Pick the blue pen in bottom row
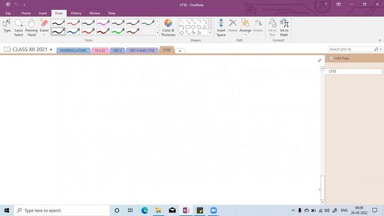 [73, 31]
